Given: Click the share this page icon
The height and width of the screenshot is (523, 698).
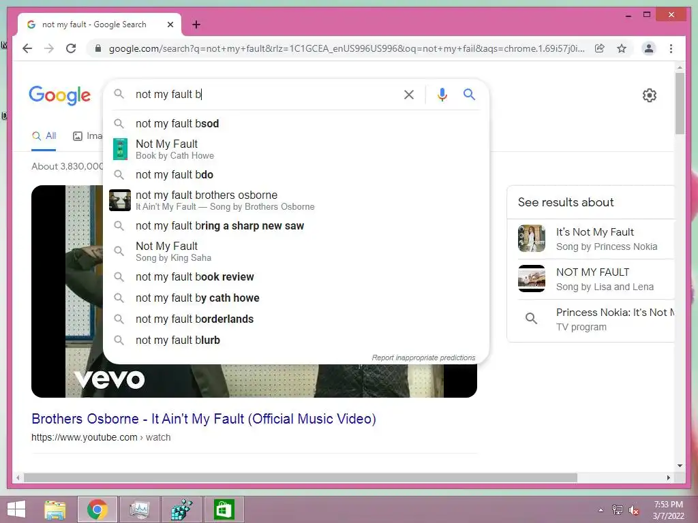Looking at the screenshot, I should [600, 48].
